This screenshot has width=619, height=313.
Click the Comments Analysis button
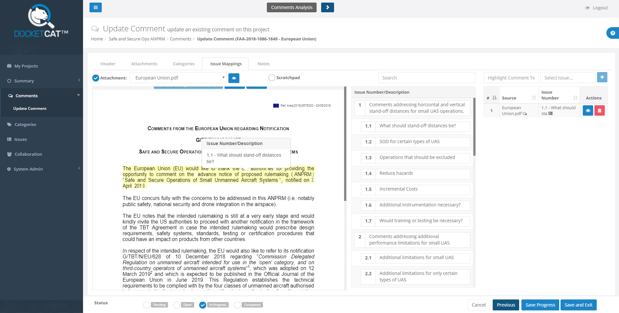[x=291, y=7]
